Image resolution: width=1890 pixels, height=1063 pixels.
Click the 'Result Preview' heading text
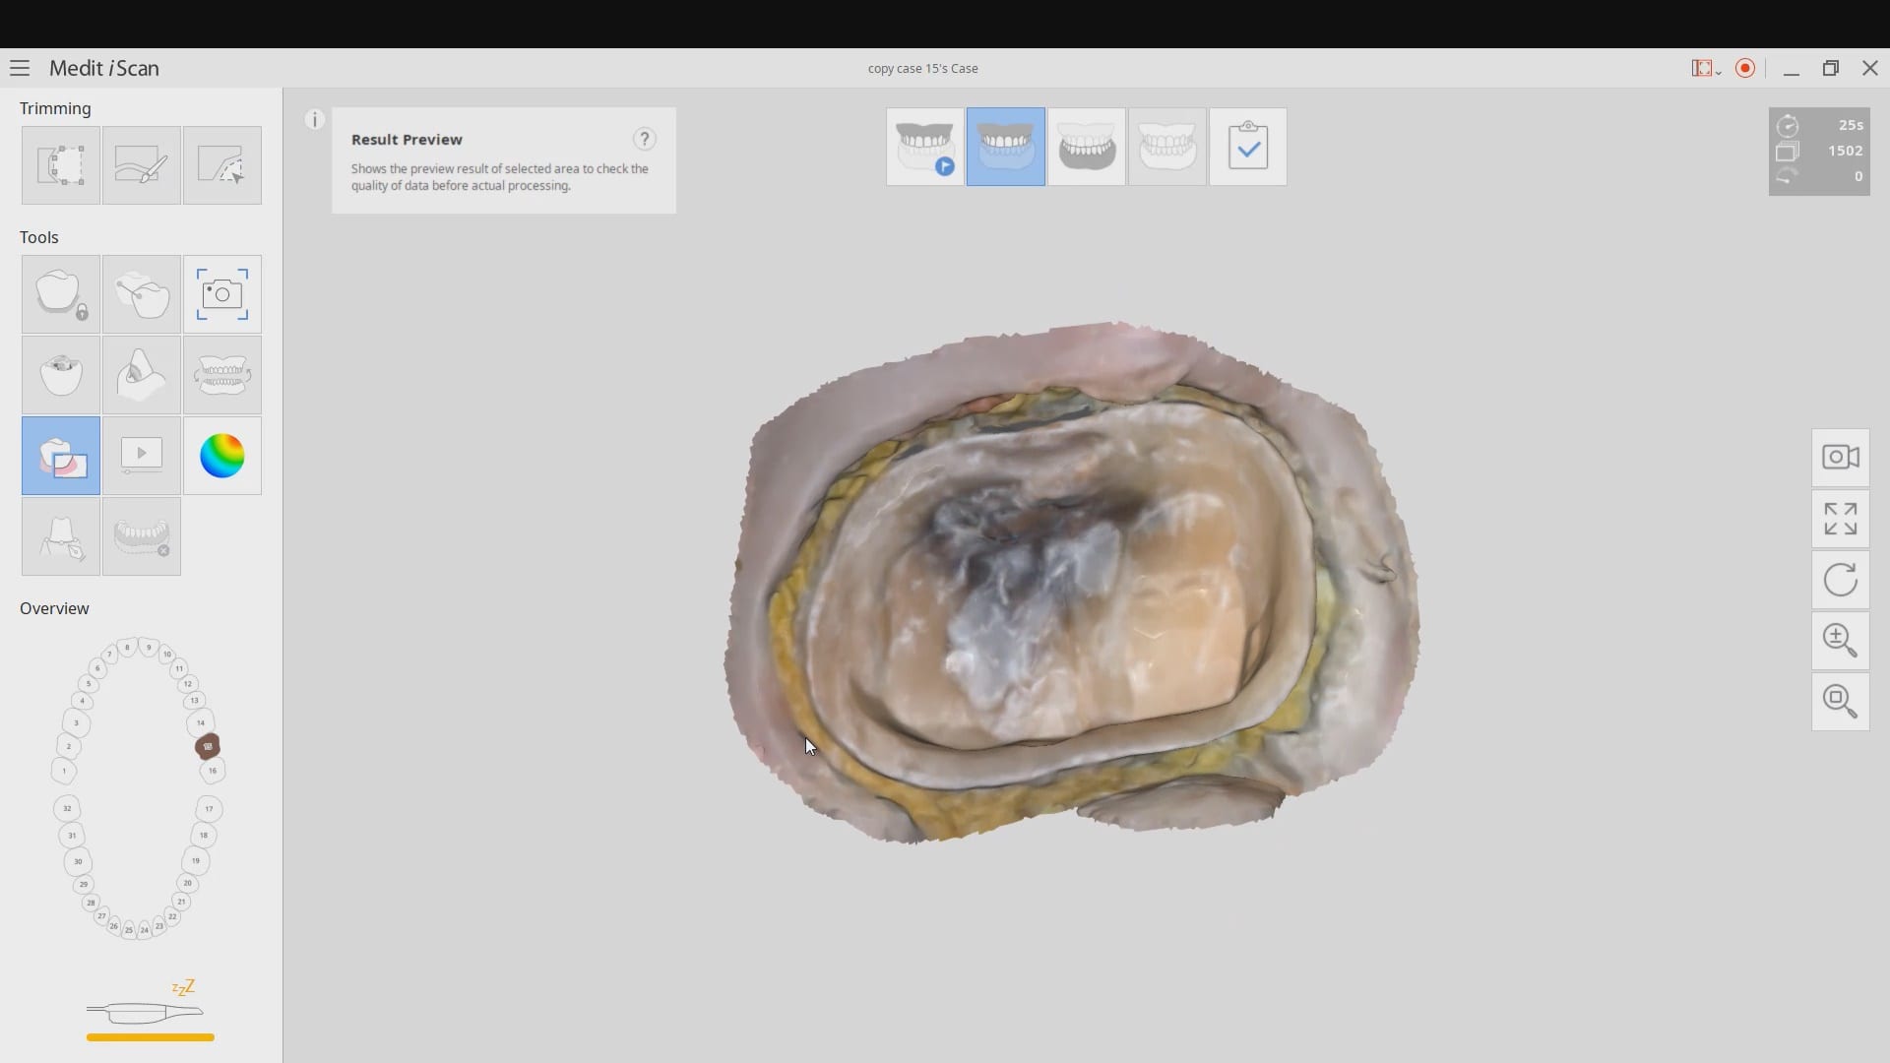click(x=407, y=139)
